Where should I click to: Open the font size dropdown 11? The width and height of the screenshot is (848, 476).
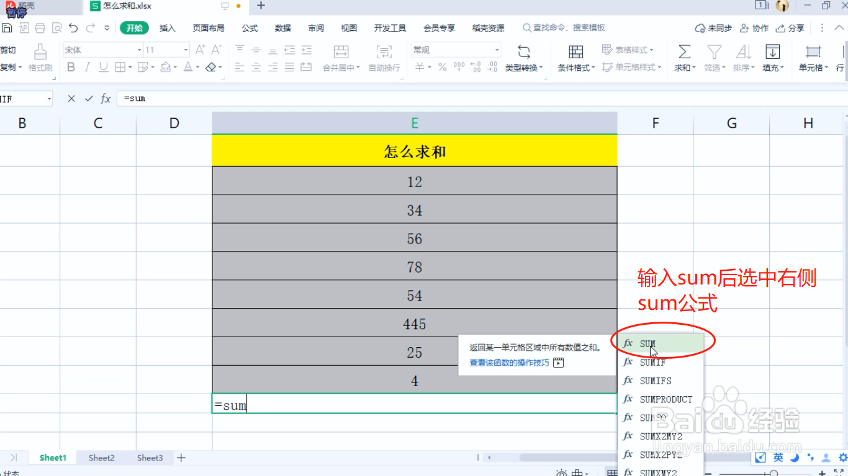(185, 50)
